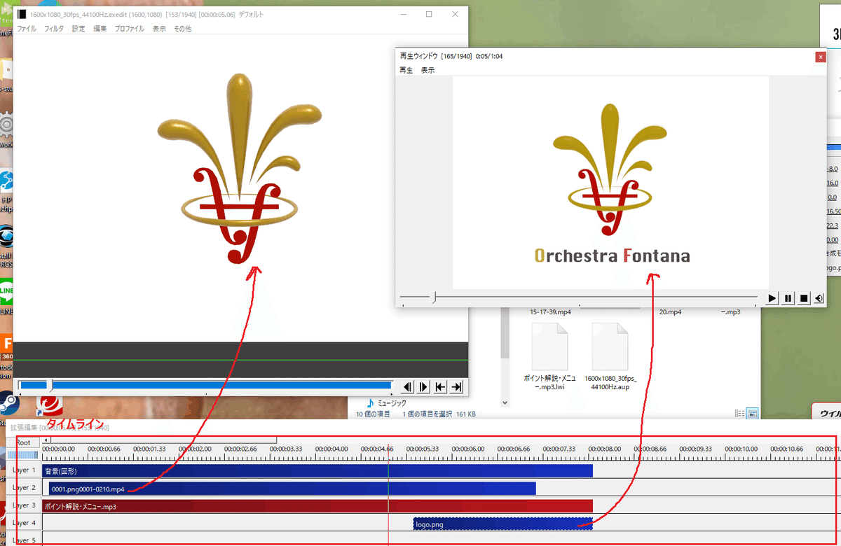This screenshot has width=841, height=546.
Task: Toggle Layer 4 visibility
Action: click(x=23, y=523)
